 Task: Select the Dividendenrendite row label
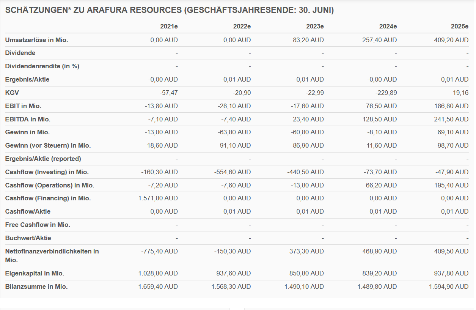coord(42,66)
